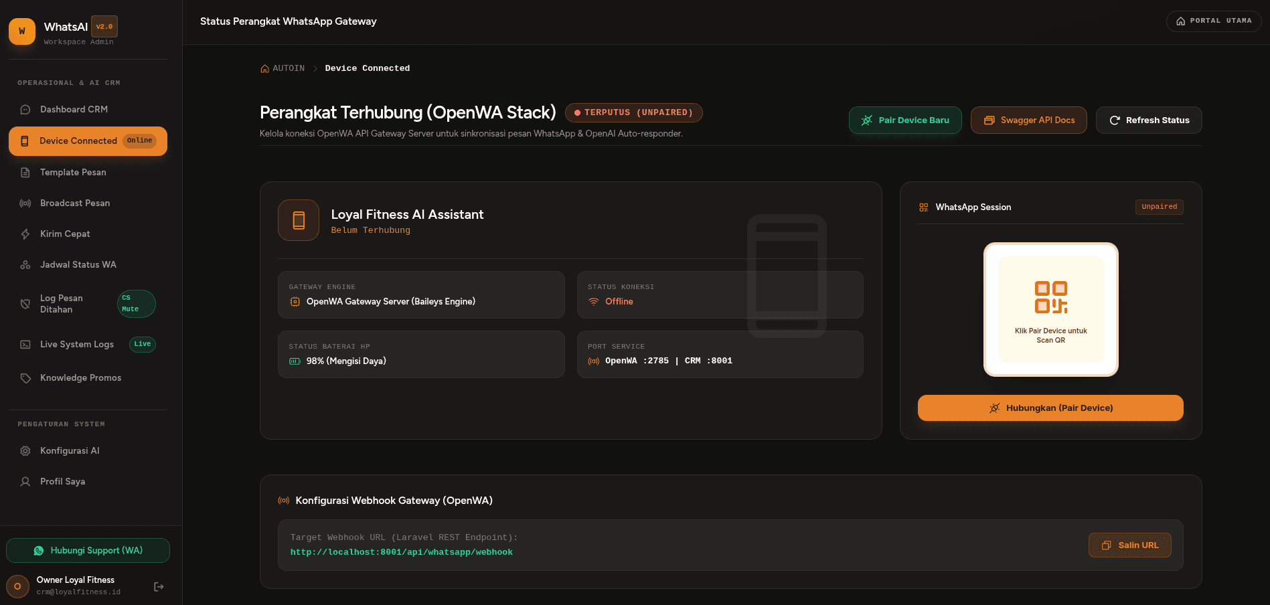Screen dimensions: 1270x605
Task: Open Swagger API Docs
Action: [1029, 120]
